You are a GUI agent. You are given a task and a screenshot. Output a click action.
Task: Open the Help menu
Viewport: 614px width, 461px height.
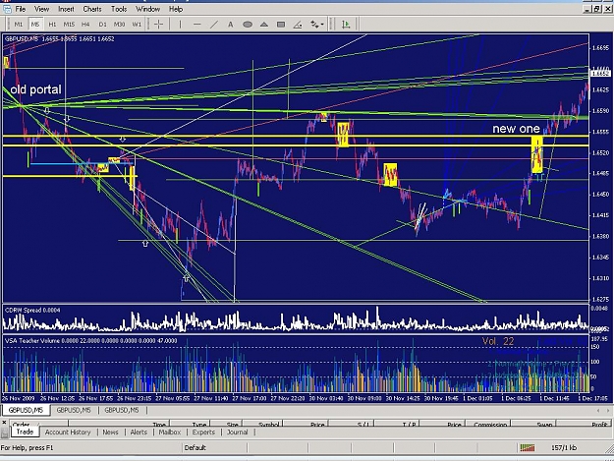[x=176, y=9]
